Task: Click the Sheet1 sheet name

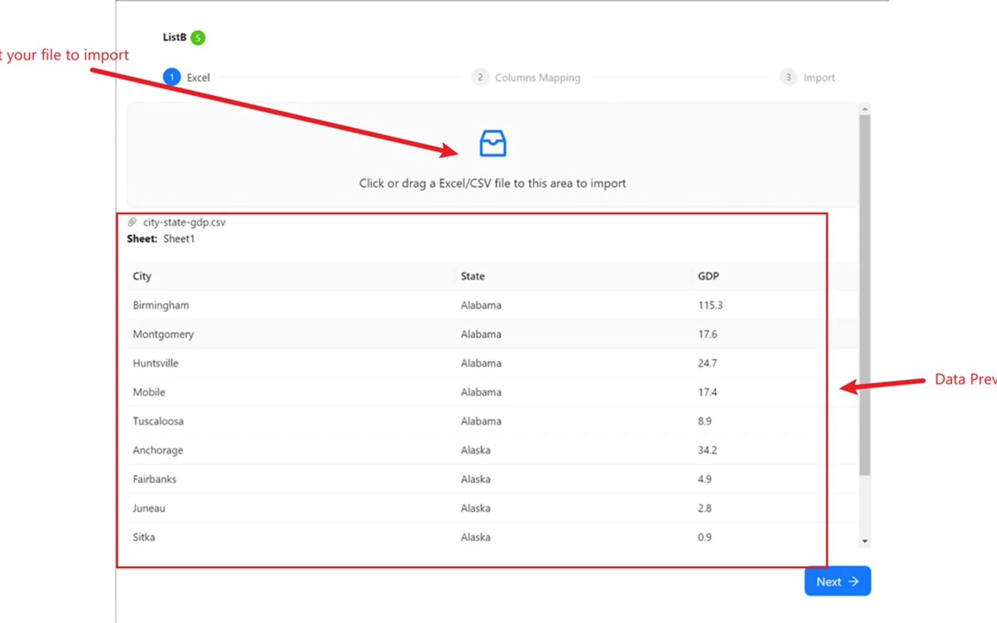Action: click(179, 239)
